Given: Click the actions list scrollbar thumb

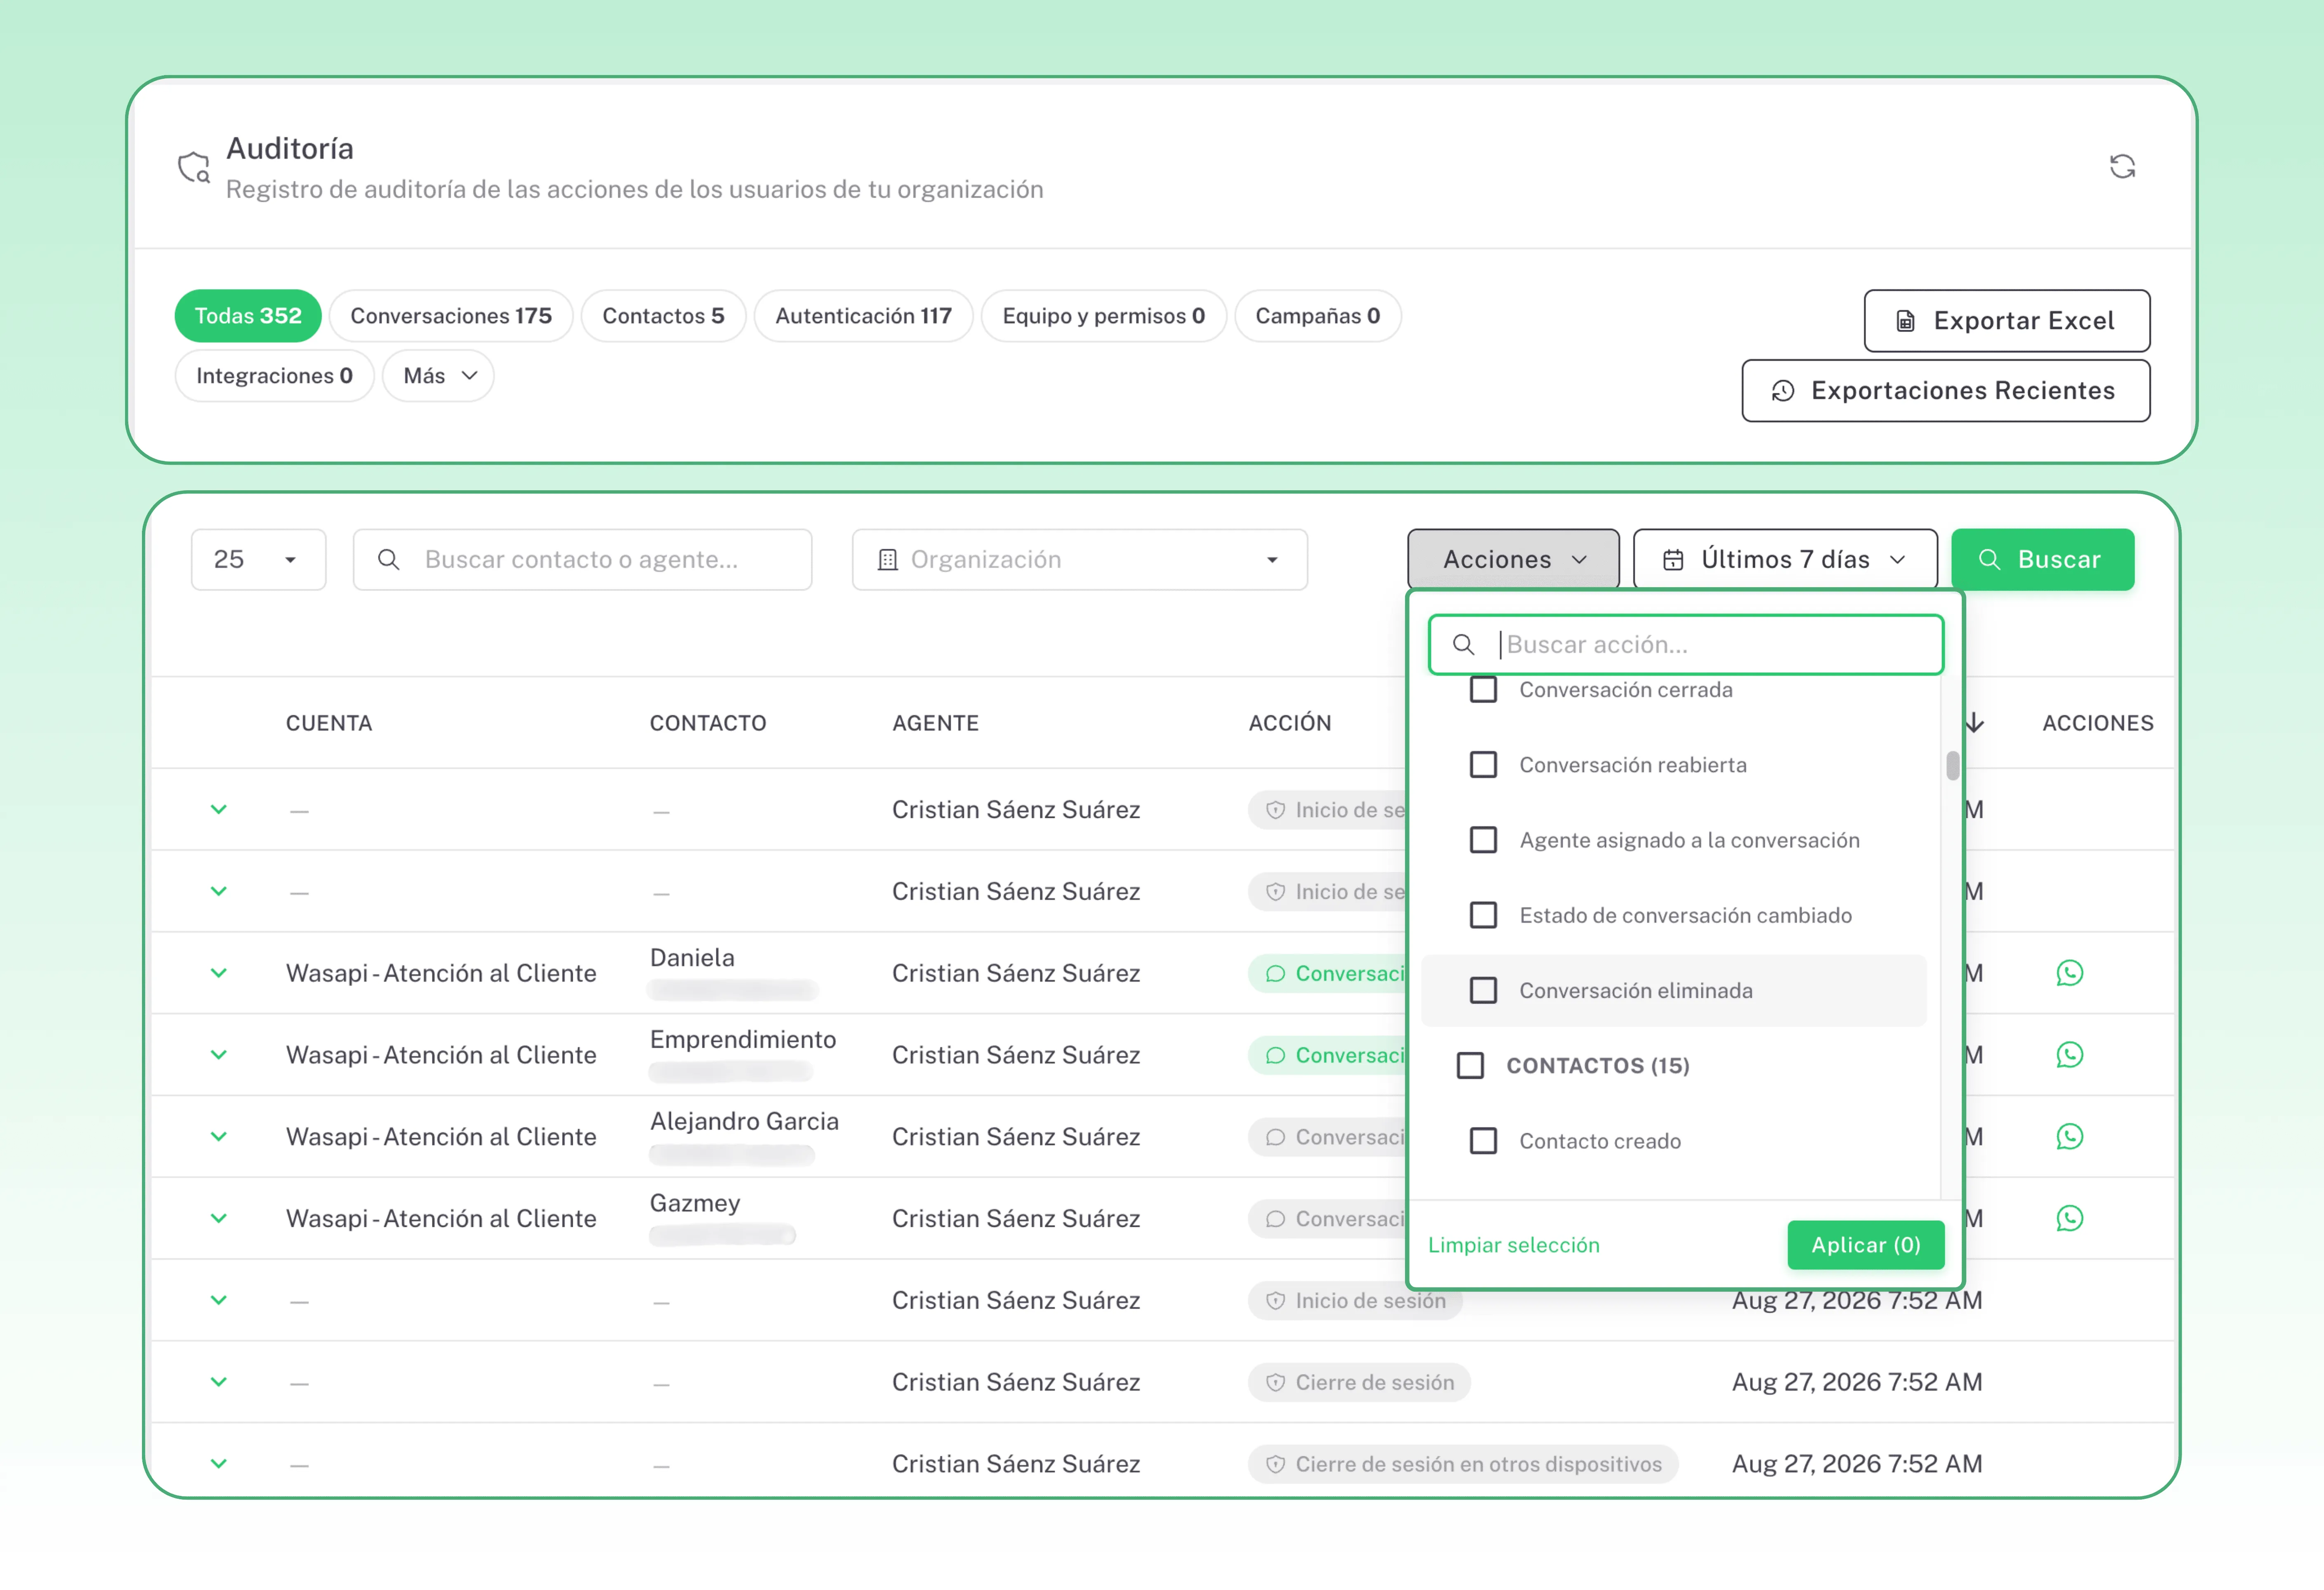Looking at the screenshot, I should click(1952, 766).
